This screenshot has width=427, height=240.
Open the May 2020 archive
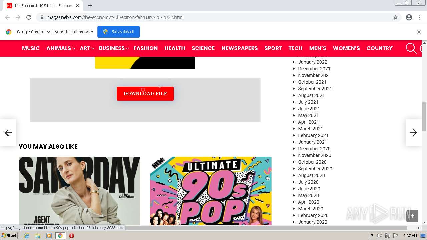pos(309,195)
